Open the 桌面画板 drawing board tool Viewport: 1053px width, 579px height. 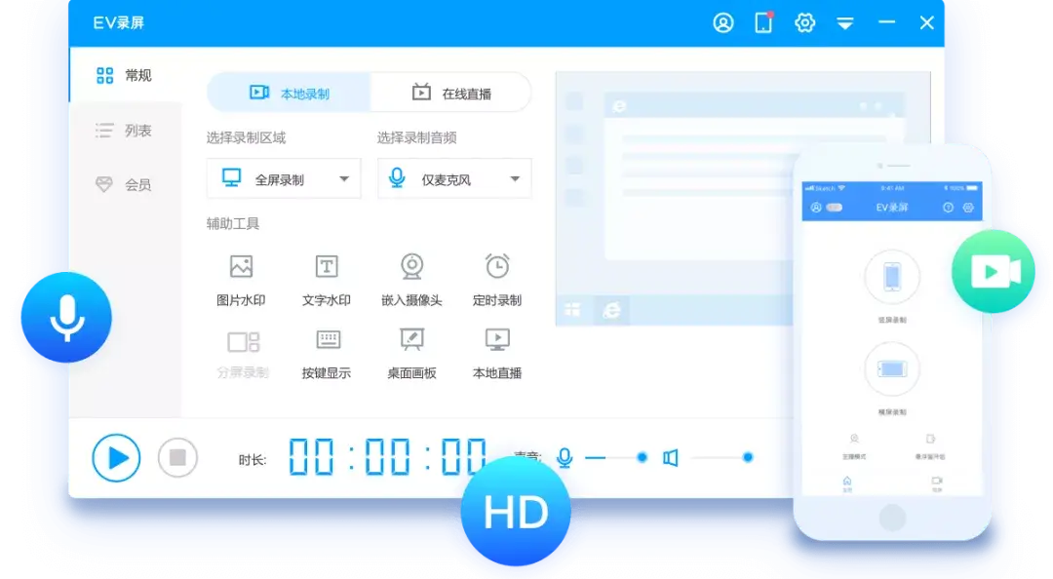[x=411, y=354]
